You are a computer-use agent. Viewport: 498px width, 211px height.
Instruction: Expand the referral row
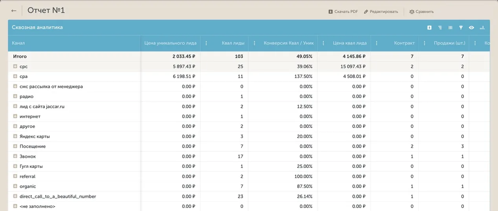tap(15, 176)
